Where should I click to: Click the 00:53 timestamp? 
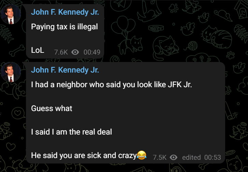[212, 157]
